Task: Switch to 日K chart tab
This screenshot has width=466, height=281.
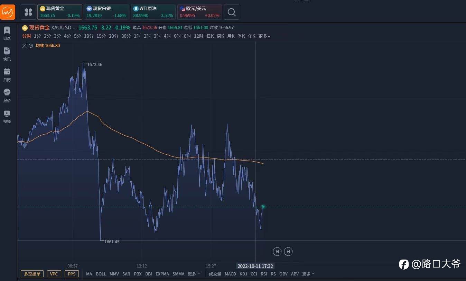Action: 210,36
